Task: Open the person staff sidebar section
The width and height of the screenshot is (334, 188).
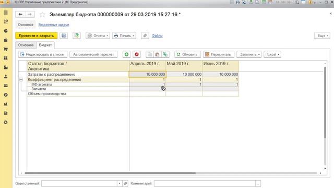Action: pyautogui.click(x=6, y=76)
